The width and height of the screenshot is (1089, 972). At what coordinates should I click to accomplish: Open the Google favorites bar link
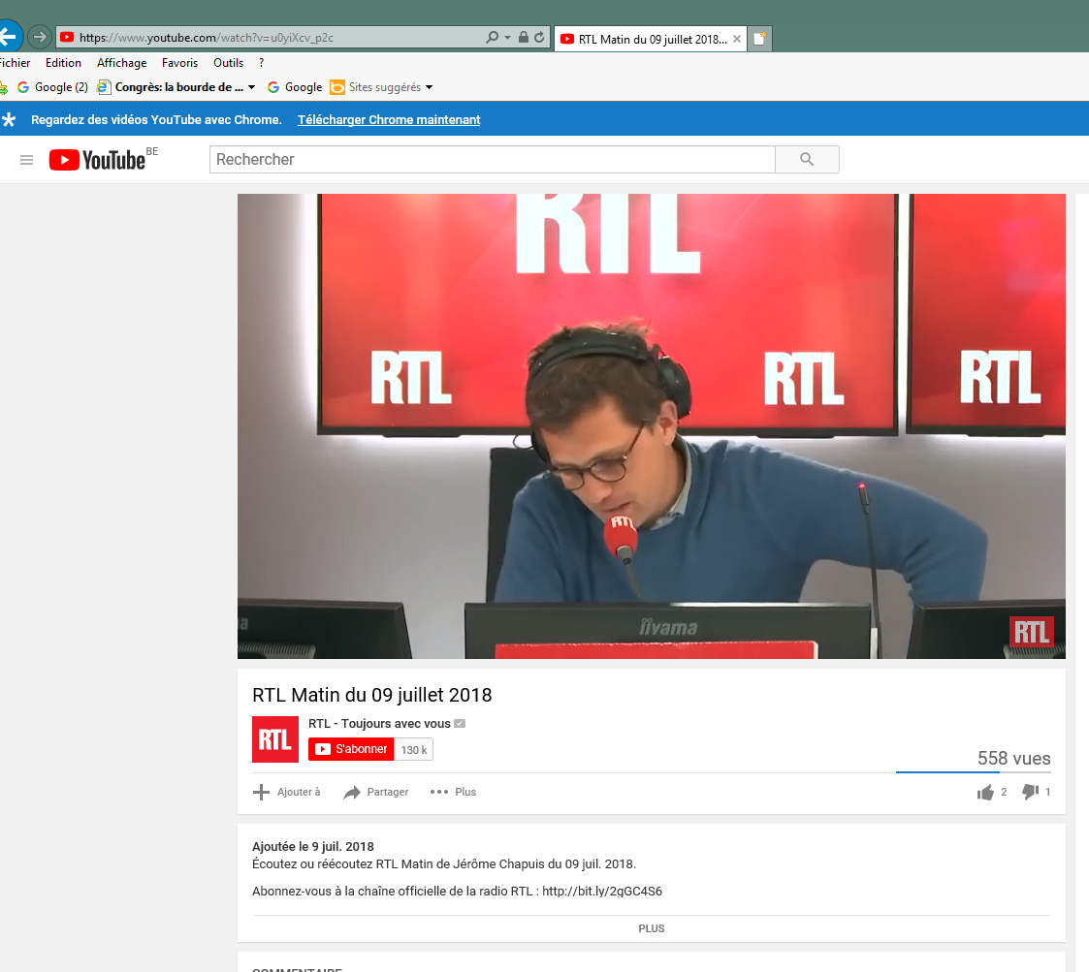point(295,87)
